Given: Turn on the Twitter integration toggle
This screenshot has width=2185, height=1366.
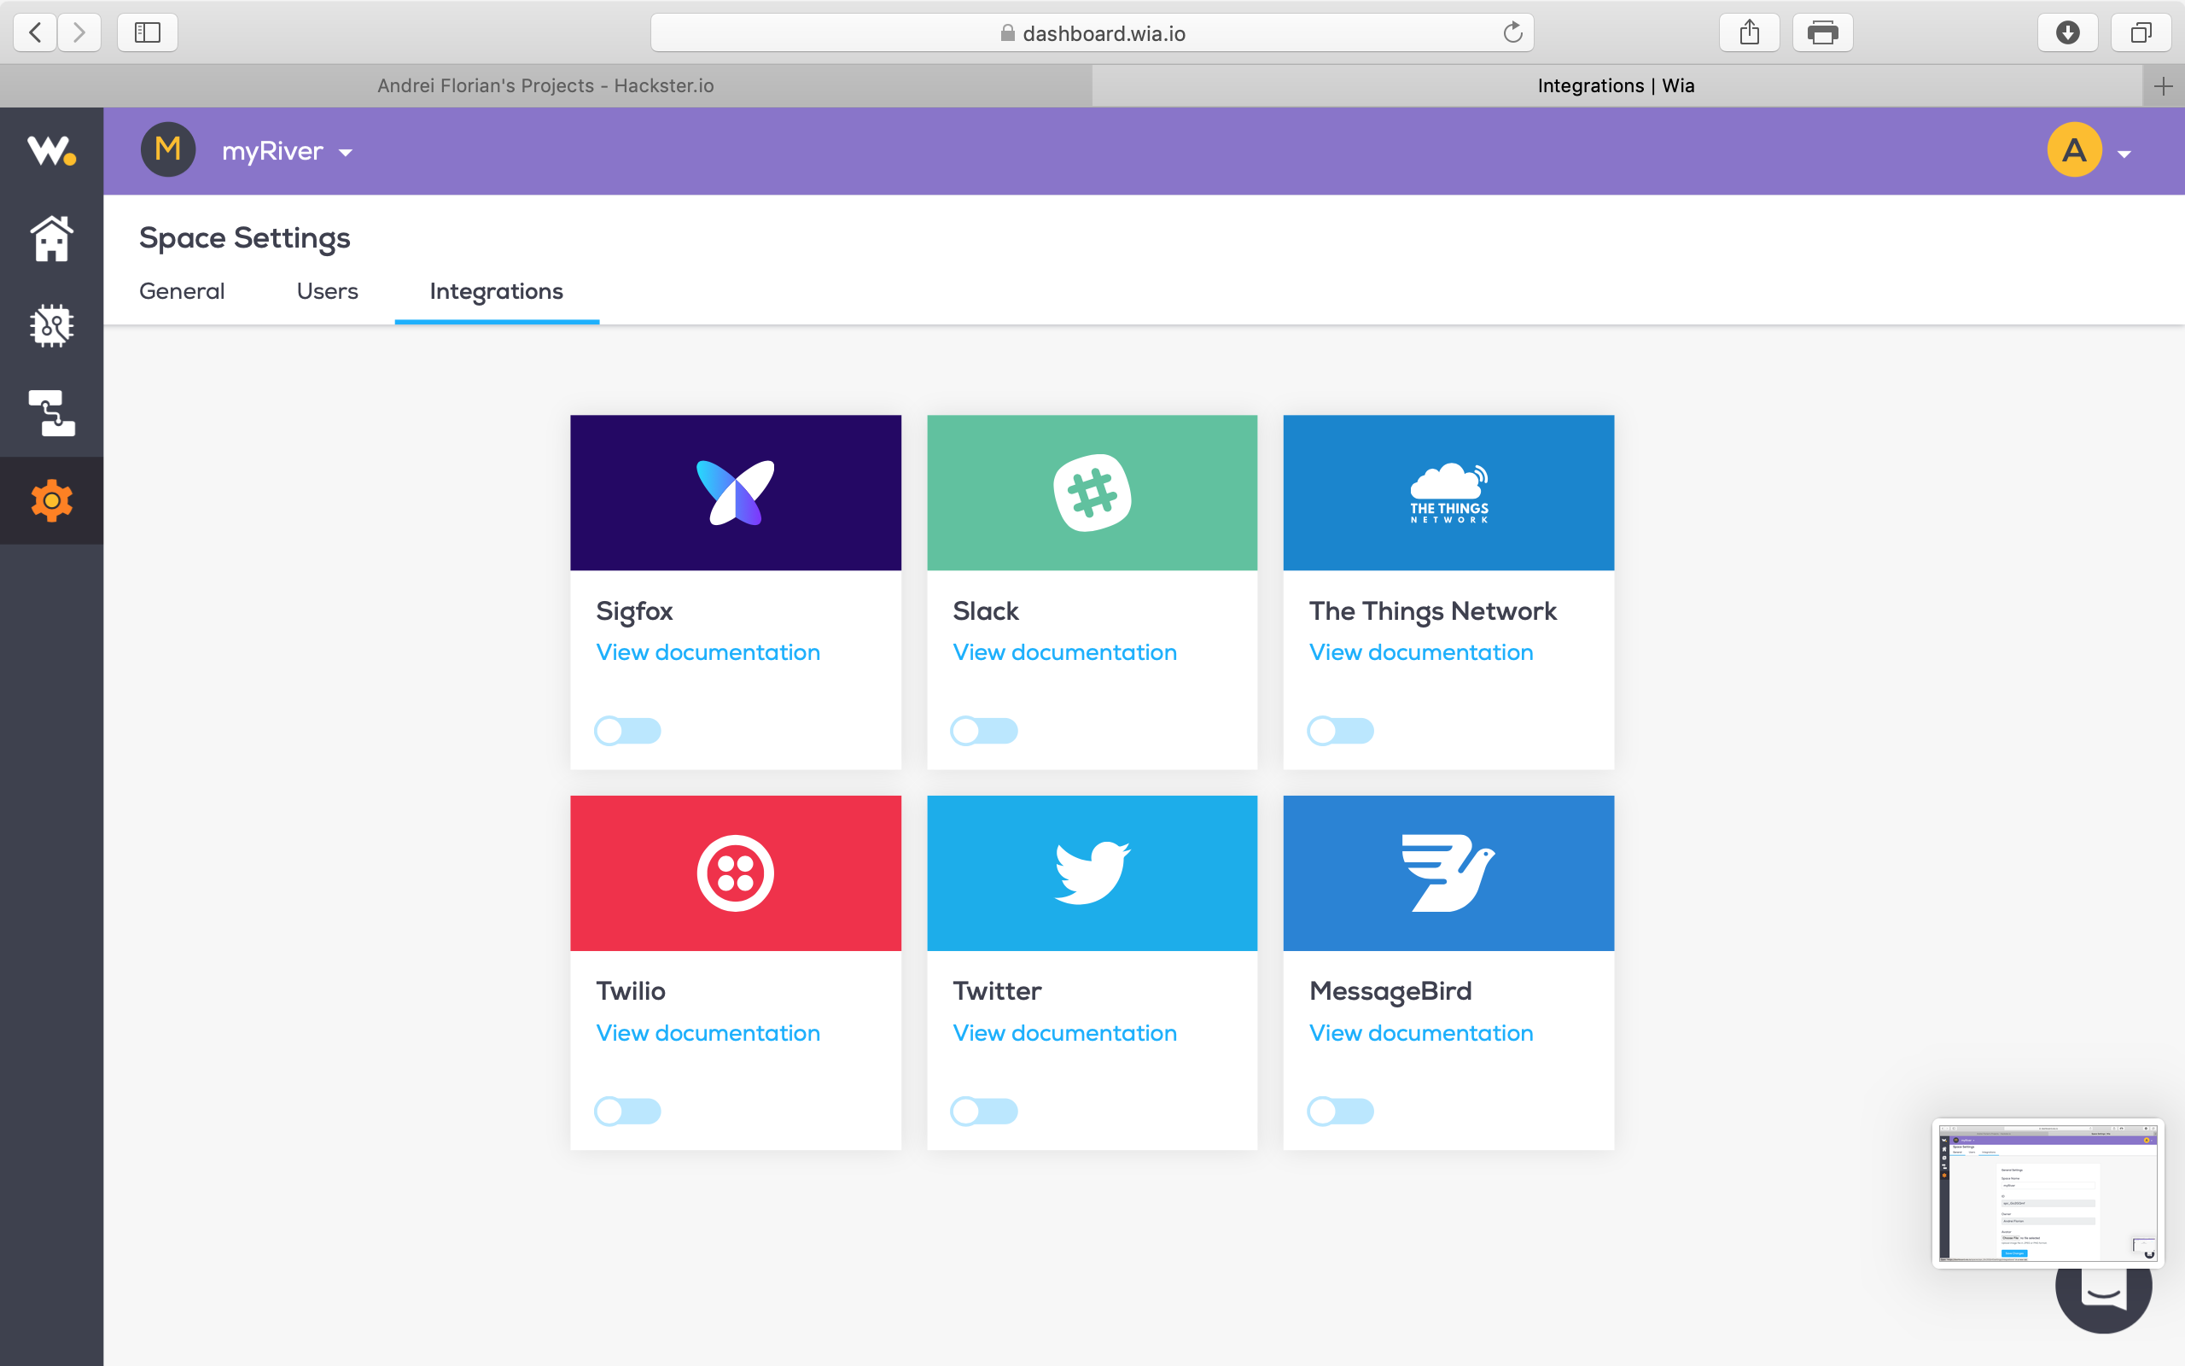Looking at the screenshot, I should point(984,1111).
